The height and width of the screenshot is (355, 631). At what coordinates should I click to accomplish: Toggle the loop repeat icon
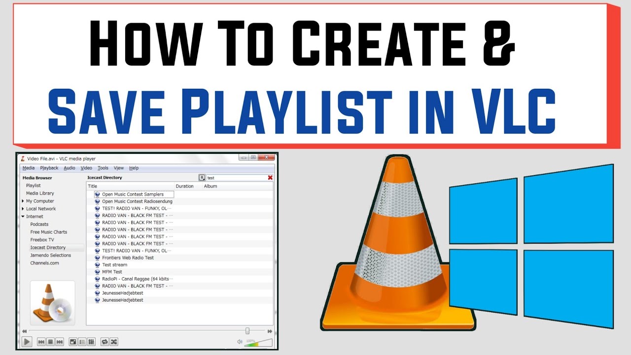tap(105, 341)
